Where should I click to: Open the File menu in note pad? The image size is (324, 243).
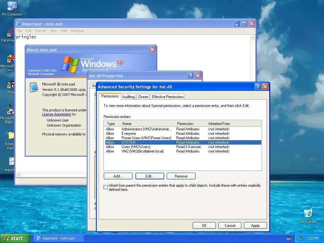[19, 31]
